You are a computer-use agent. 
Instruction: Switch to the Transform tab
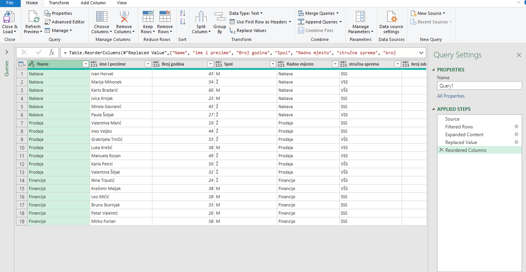(59, 3)
